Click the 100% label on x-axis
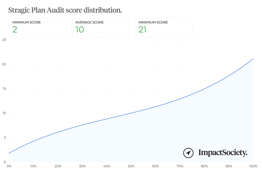262x171 pixels. [x=253, y=166]
